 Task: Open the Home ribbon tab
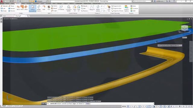coord(7,3)
